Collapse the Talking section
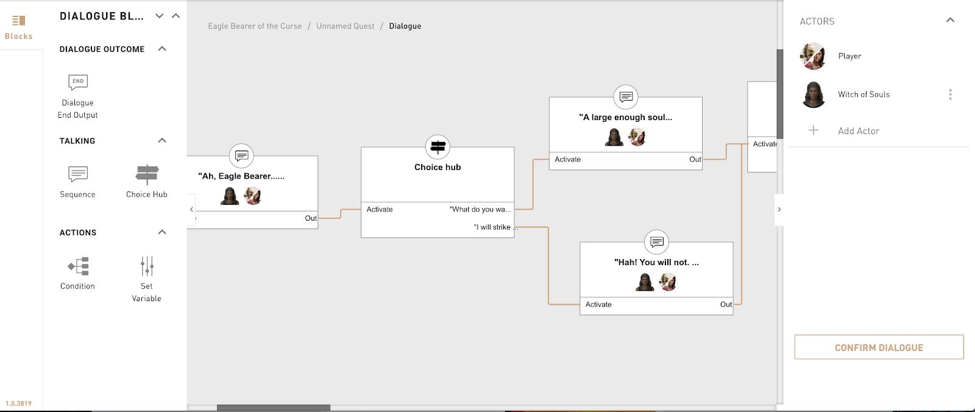Screen dimensions: 975x412 tap(162, 140)
